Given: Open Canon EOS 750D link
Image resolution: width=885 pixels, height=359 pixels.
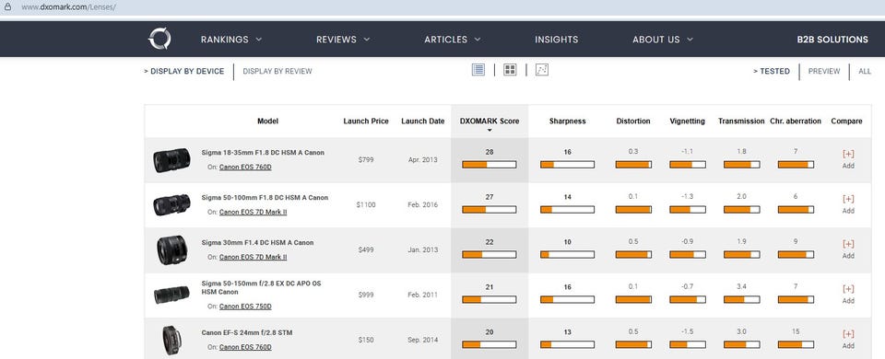Looking at the screenshot, I should point(245,307).
